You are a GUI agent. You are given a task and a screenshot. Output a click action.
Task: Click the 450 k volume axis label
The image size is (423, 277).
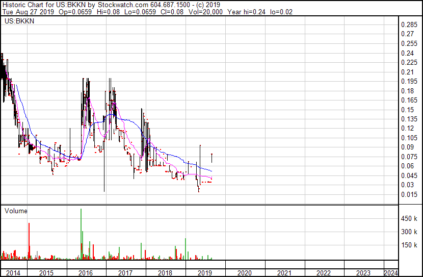tap(409, 218)
